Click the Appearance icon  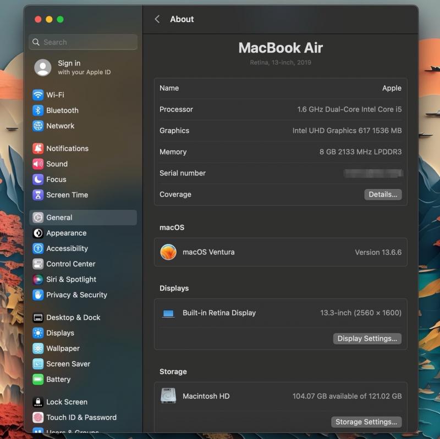(x=38, y=233)
